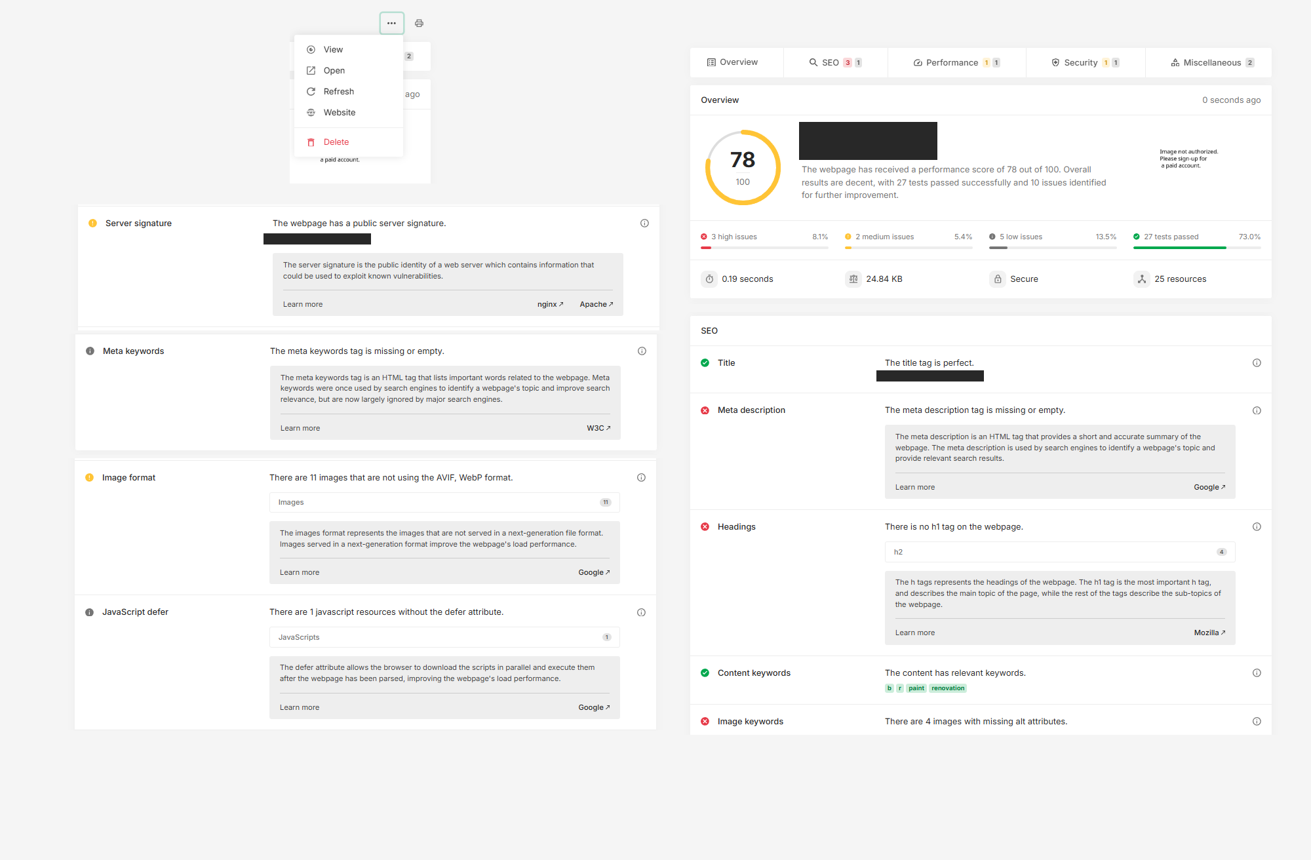The width and height of the screenshot is (1311, 860).
Task: Click the lock icon next to Secure
Action: click(x=998, y=279)
